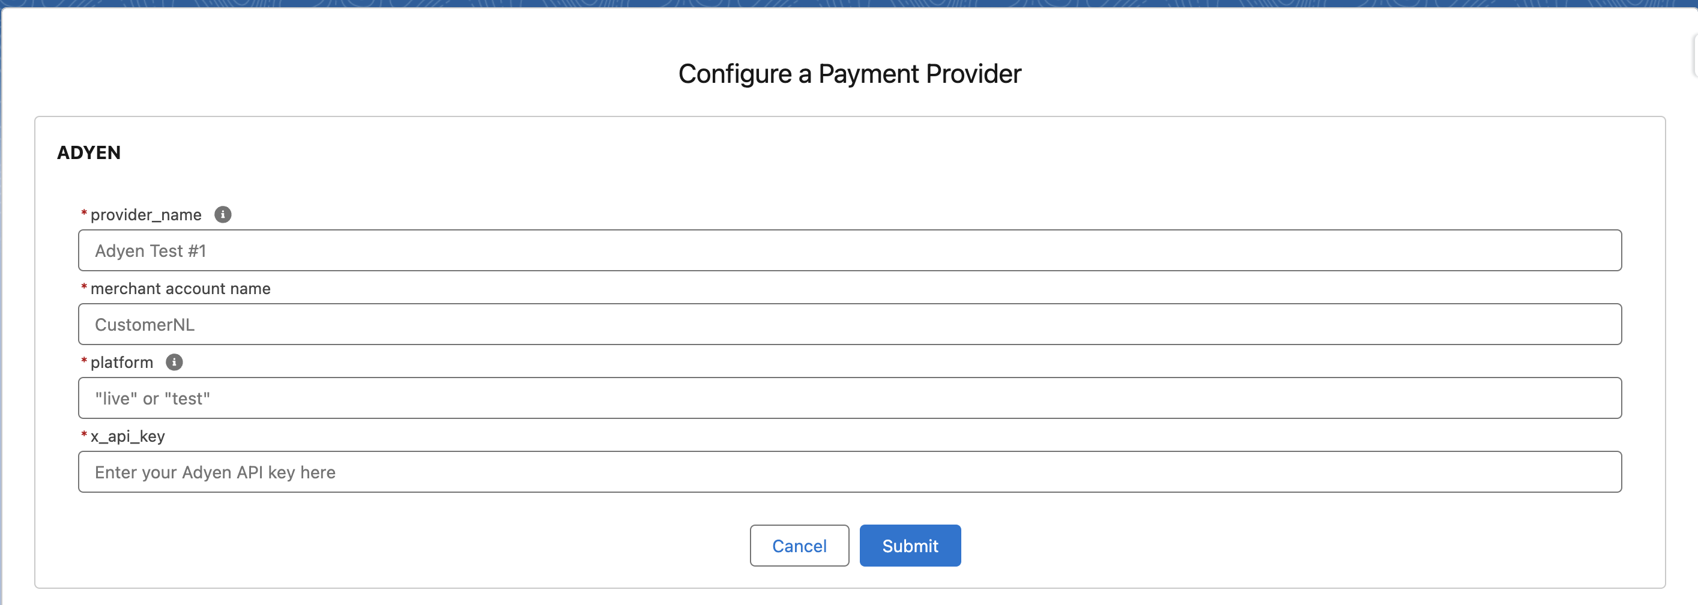
Task: Click inside the merchant account name field
Action: 849,324
